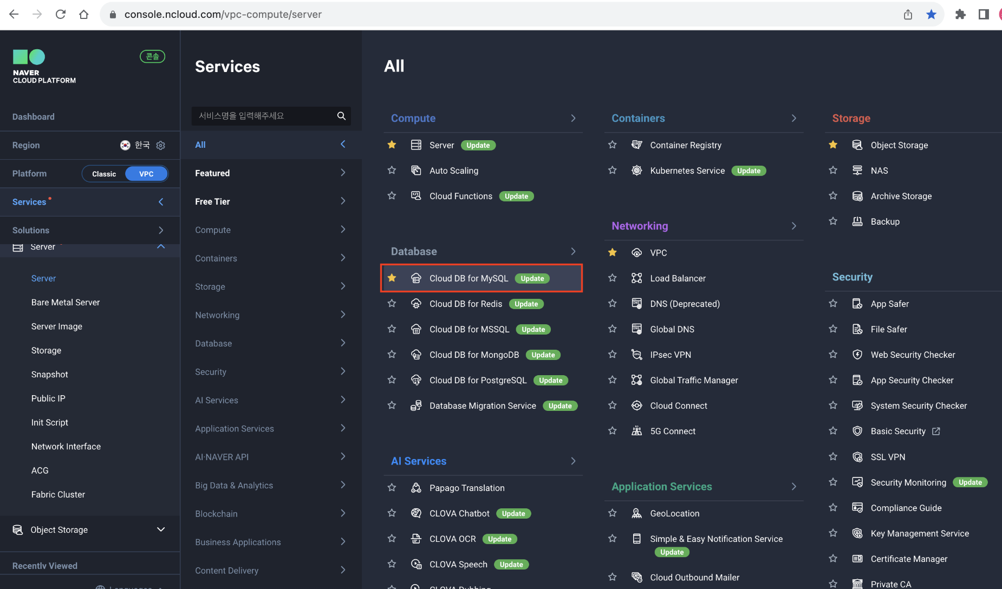Expand the Free Tier category chevron
1002x589 pixels.
coord(343,201)
